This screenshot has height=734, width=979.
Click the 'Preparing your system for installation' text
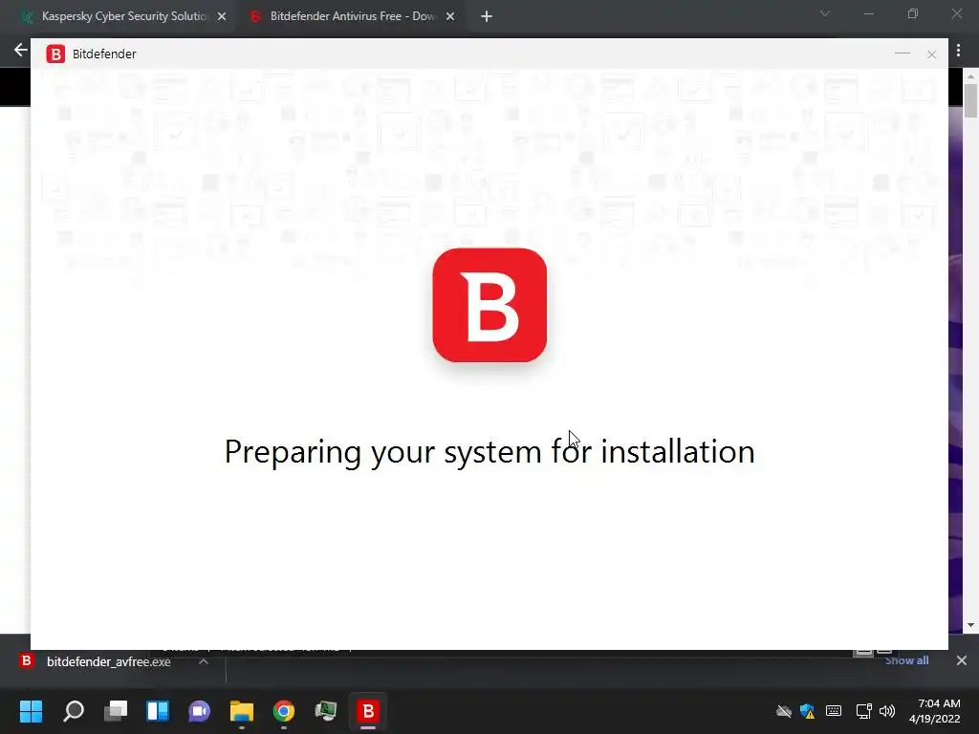point(489,452)
